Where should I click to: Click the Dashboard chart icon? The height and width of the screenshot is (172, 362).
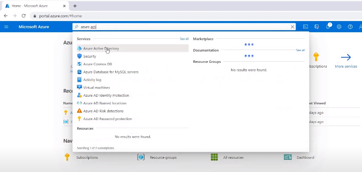coord(288,157)
